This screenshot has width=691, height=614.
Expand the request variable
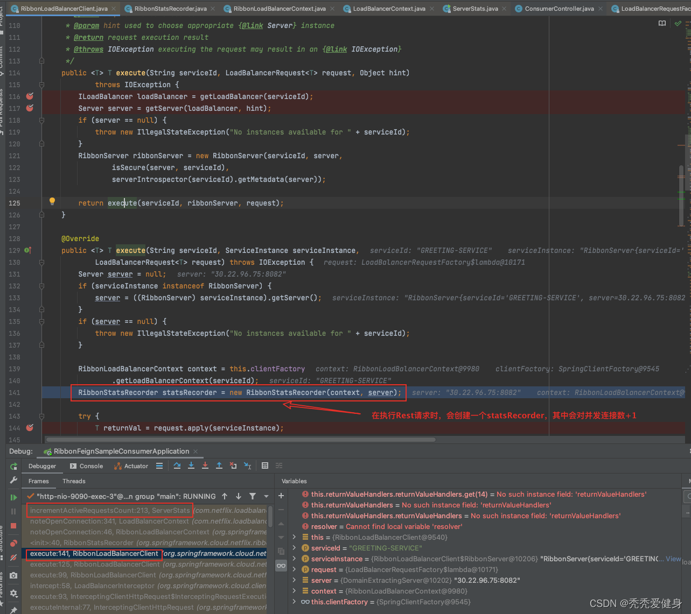click(x=294, y=569)
